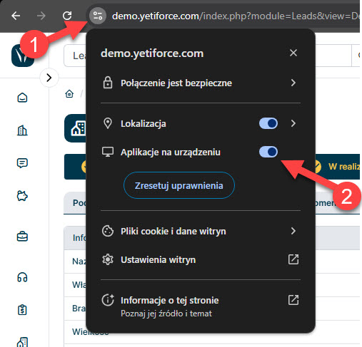Expand the left sidebar chevron button

point(49,78)
